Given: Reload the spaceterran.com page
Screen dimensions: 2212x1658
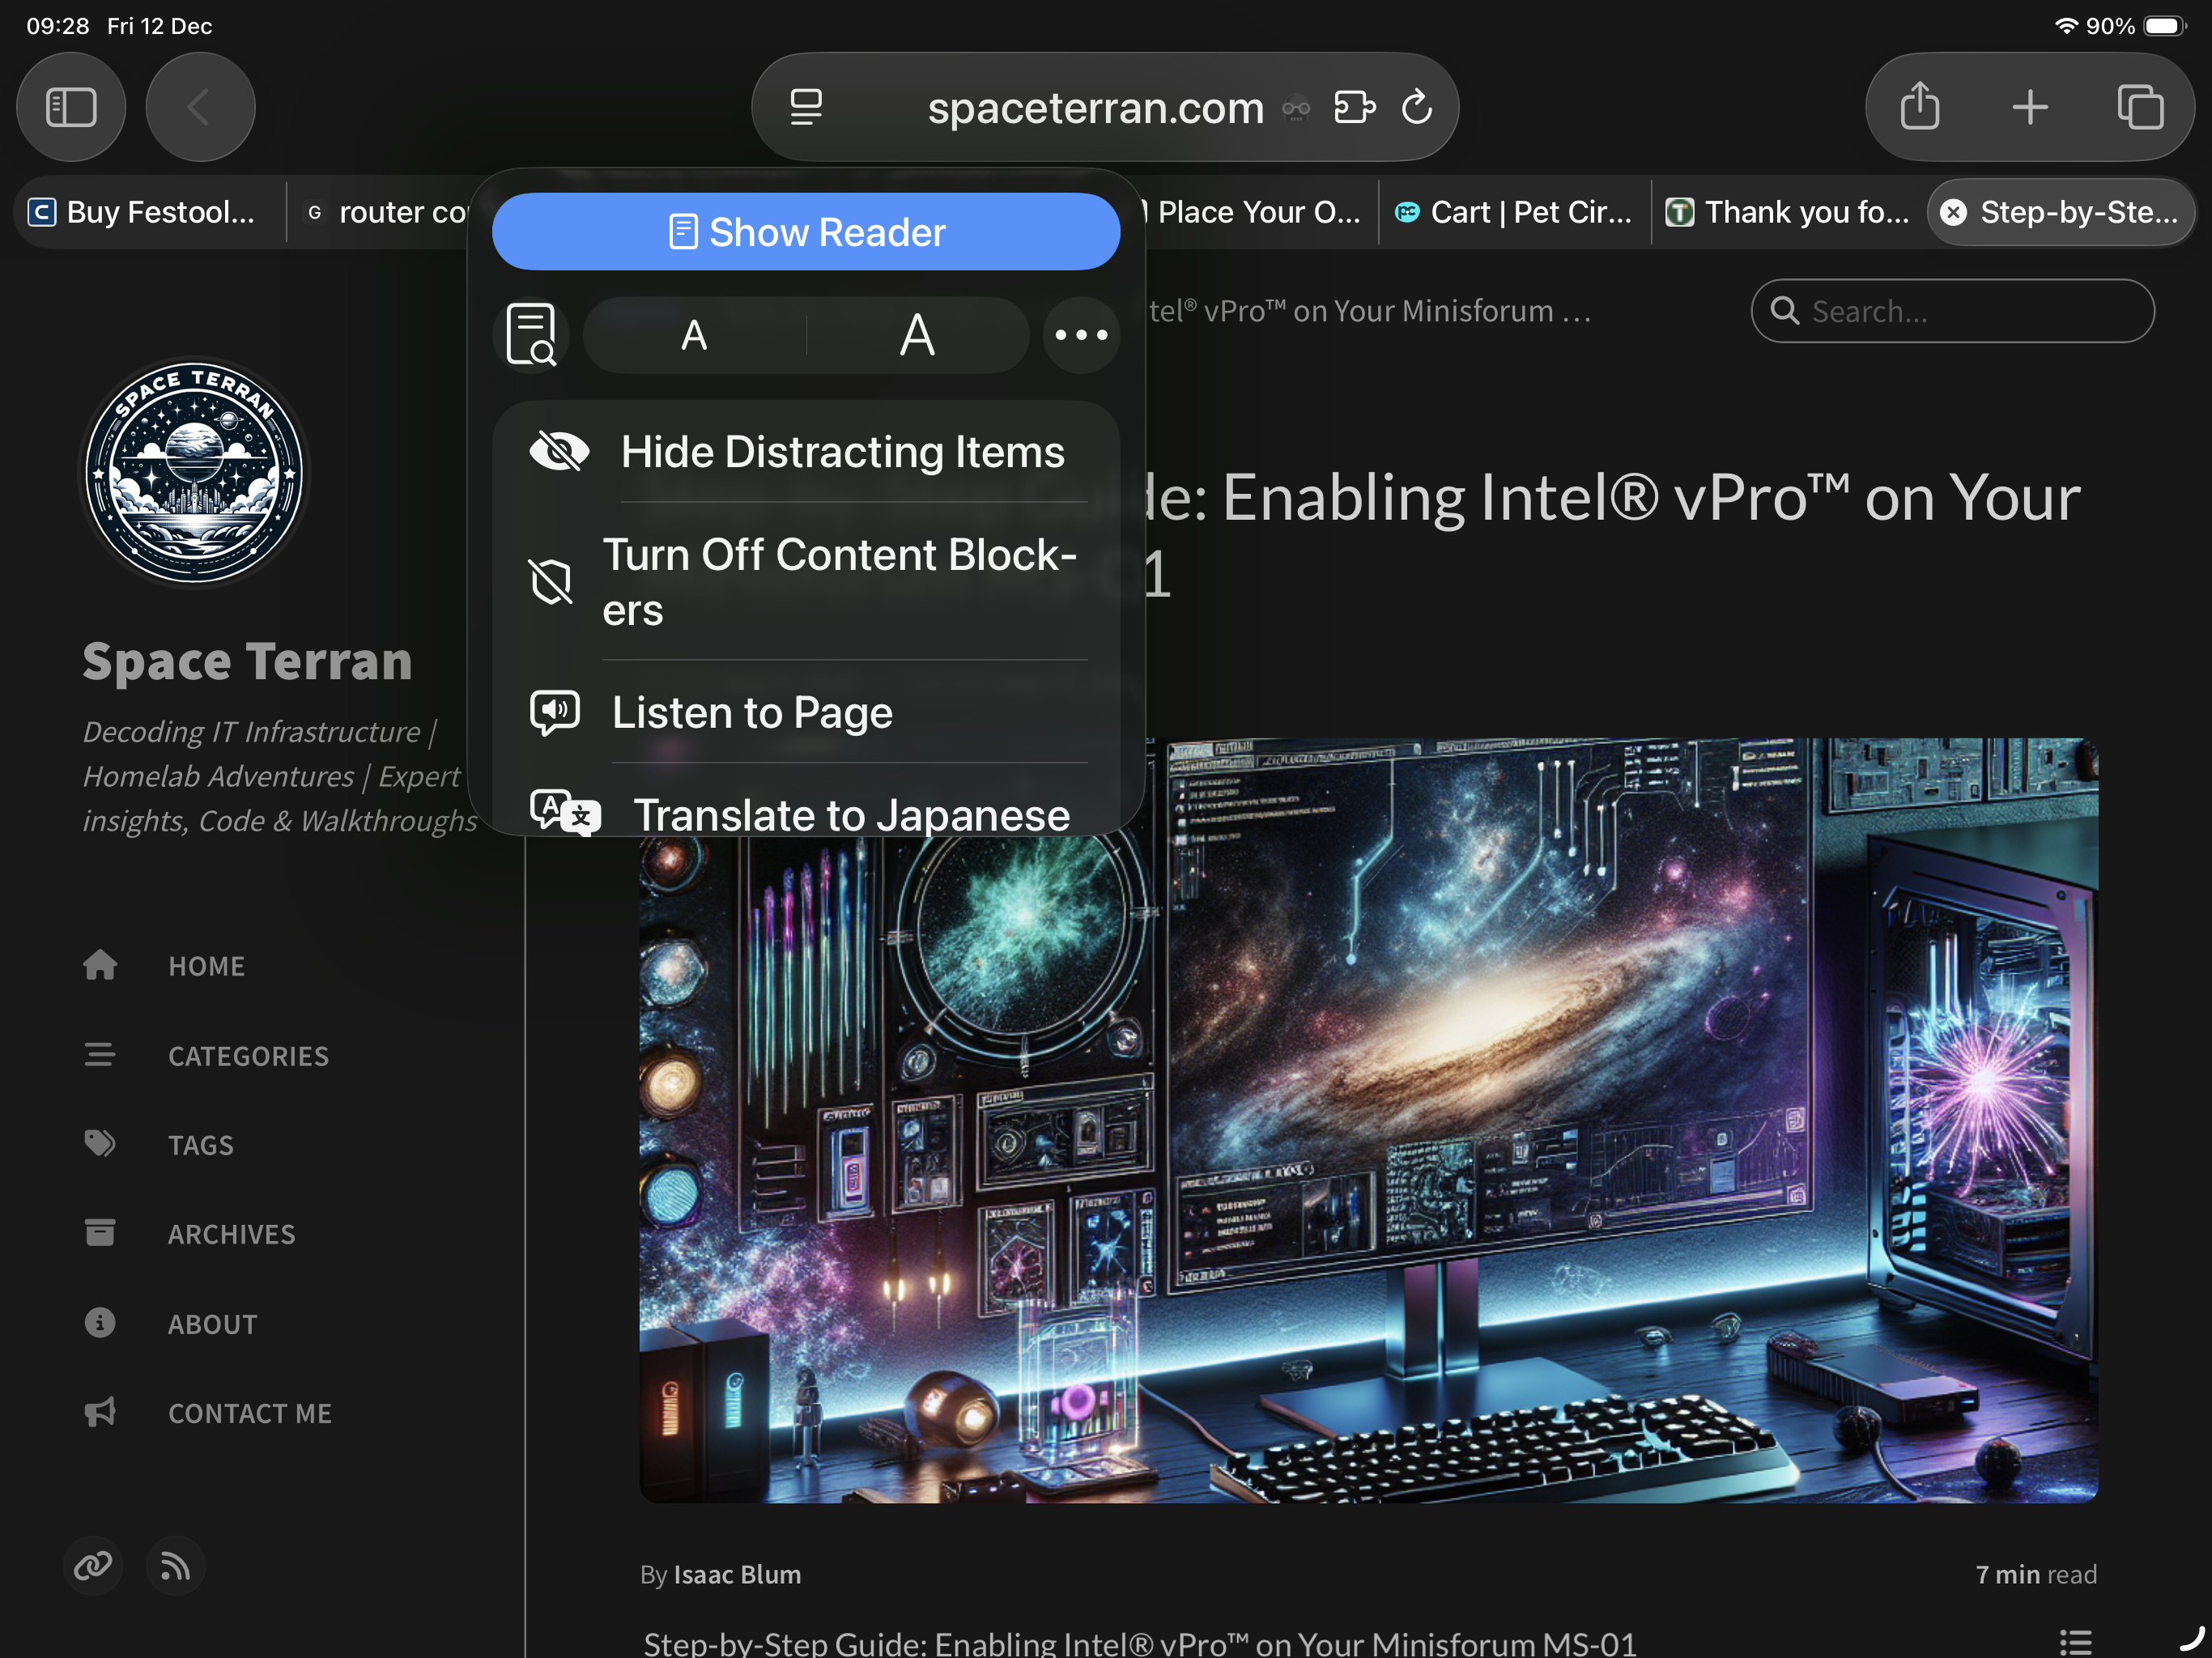Looking at the screenshot, I should click(x=1417, y=107).
